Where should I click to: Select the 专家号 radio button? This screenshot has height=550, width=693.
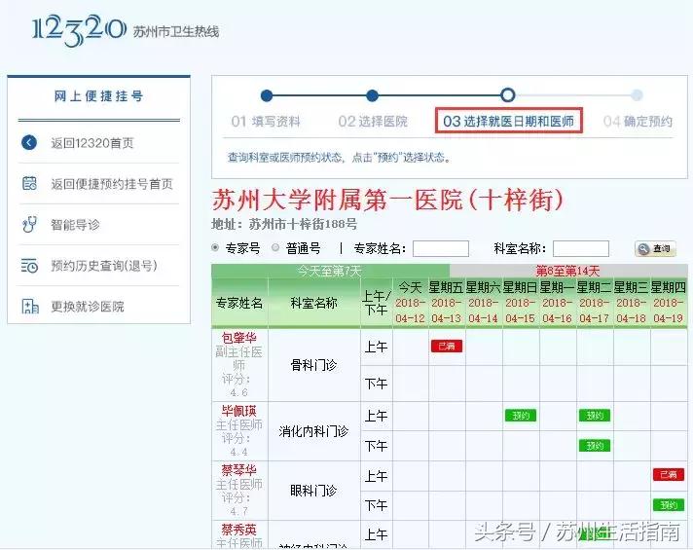pos(215,247)
